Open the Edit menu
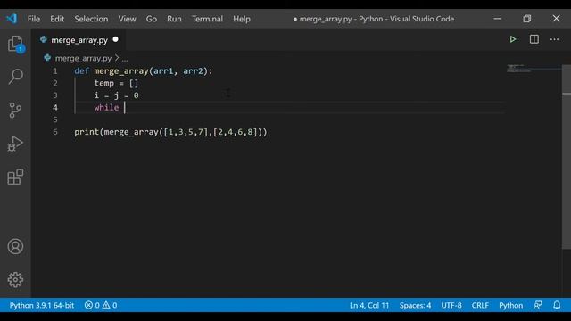 point(57,19)
